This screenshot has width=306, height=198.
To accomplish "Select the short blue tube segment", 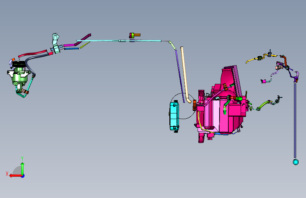I will [72, 49].
